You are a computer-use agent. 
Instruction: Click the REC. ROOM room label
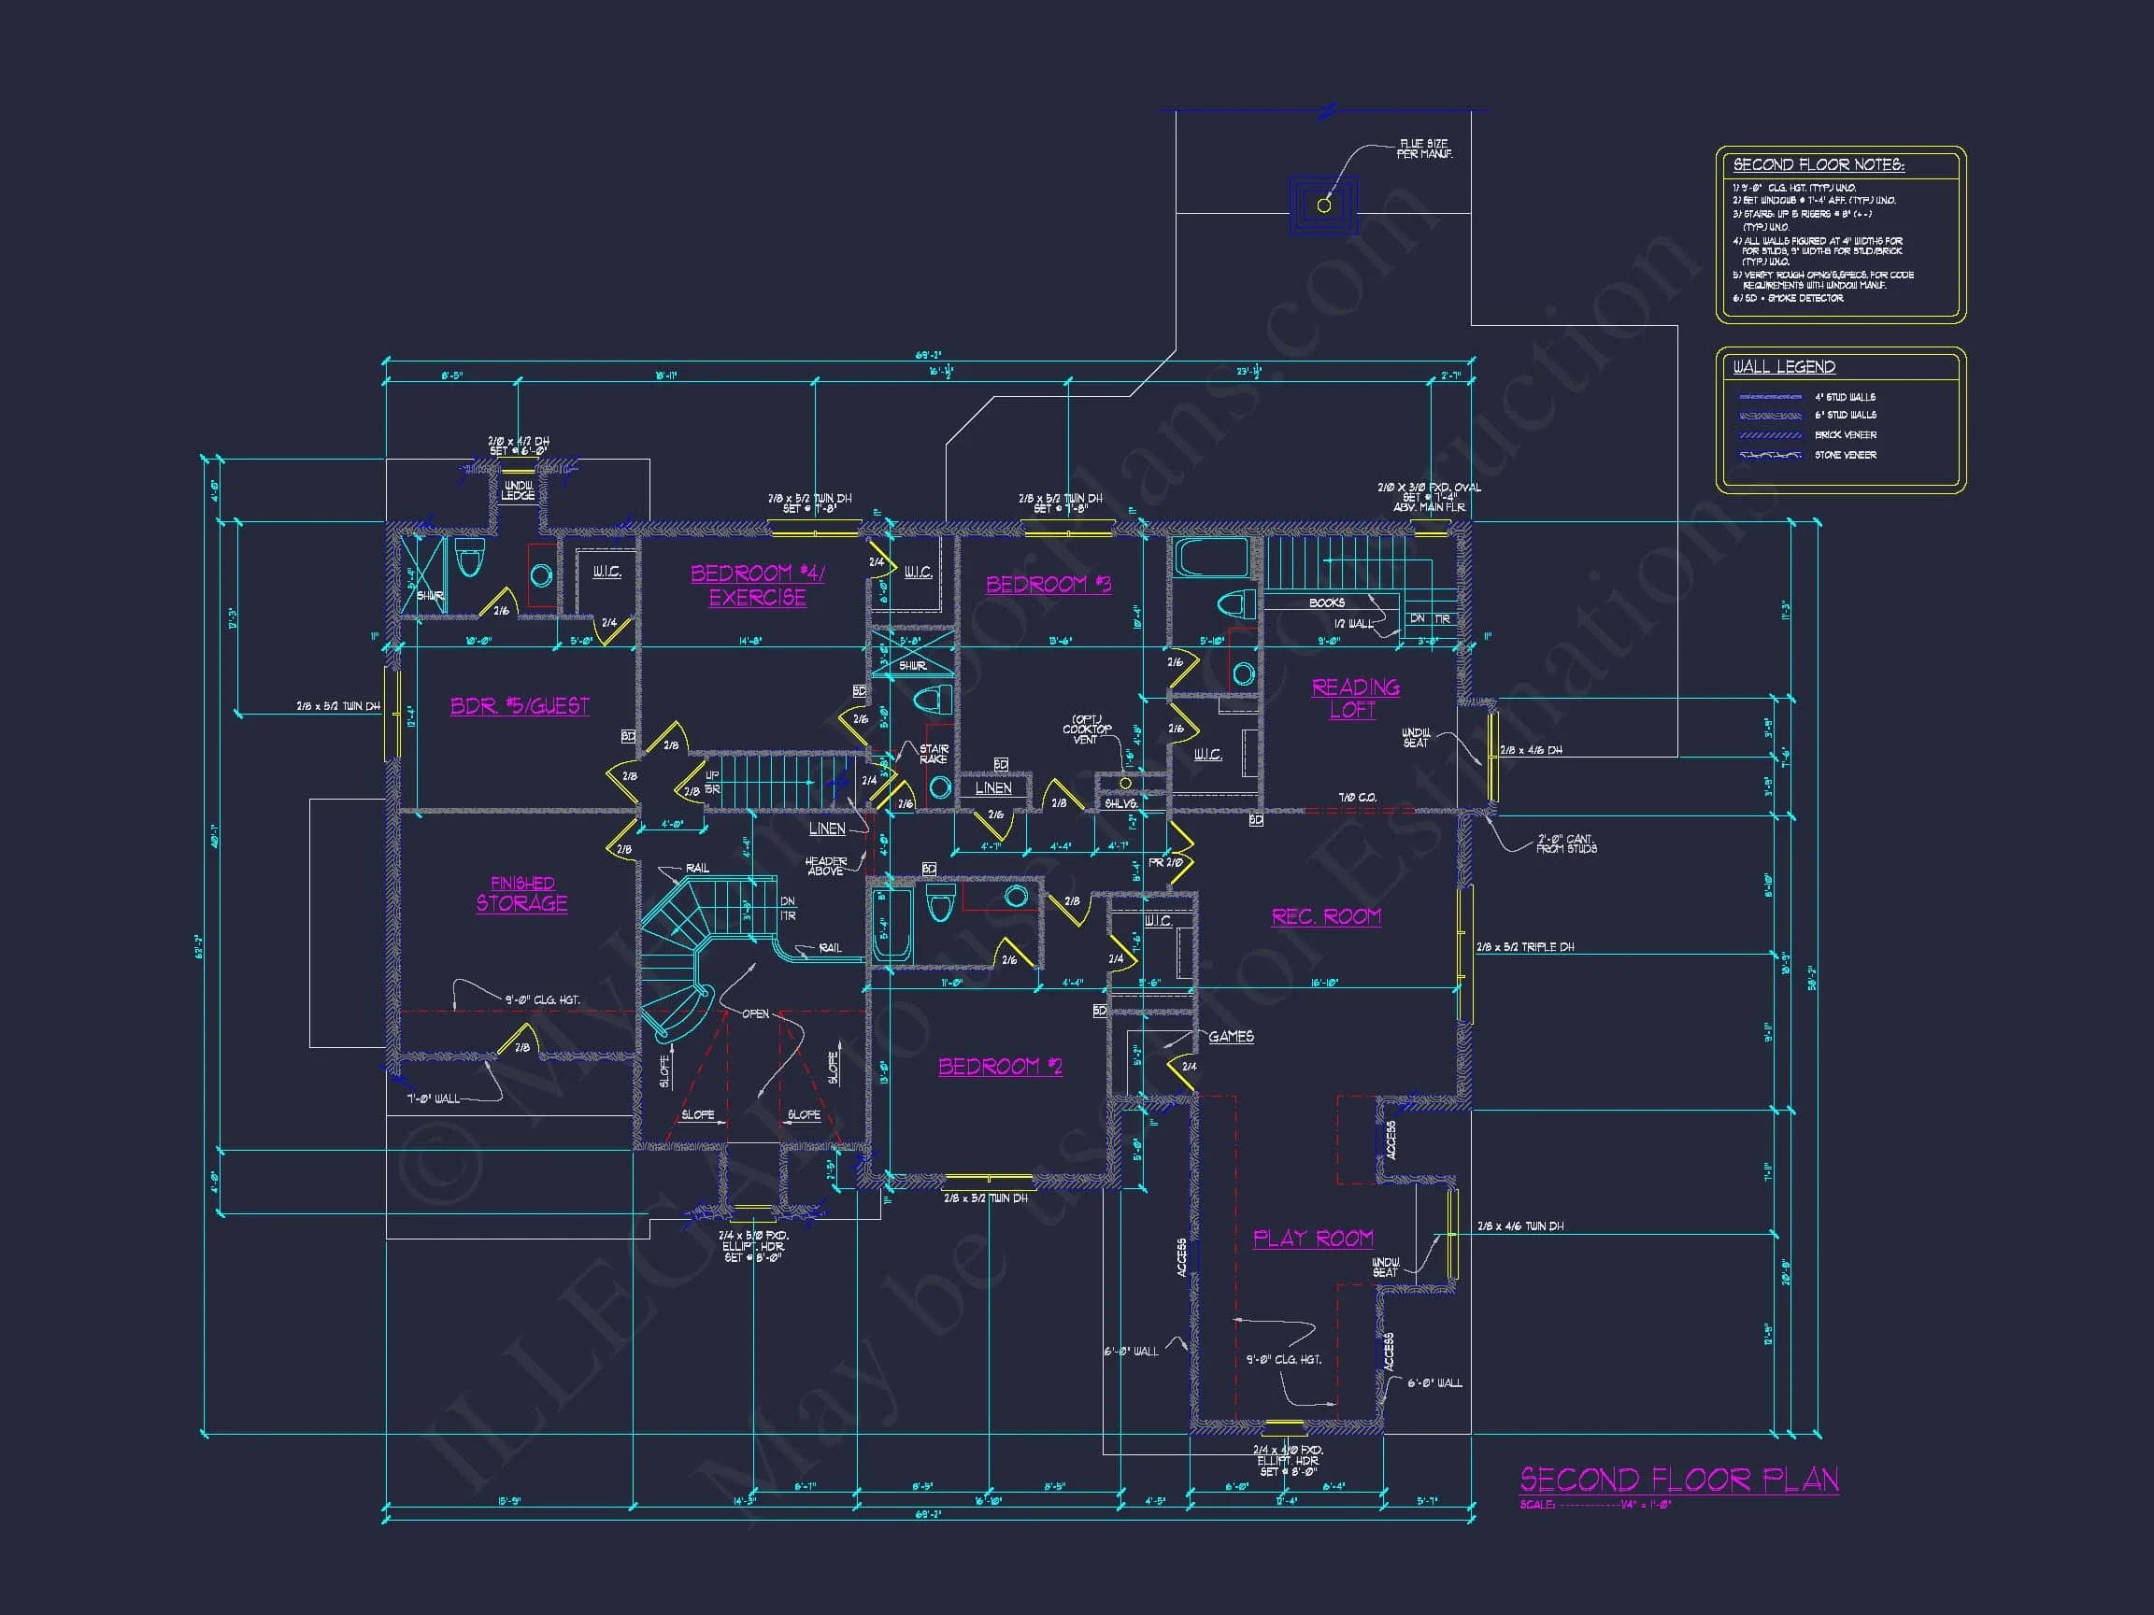coord(1326,916)
